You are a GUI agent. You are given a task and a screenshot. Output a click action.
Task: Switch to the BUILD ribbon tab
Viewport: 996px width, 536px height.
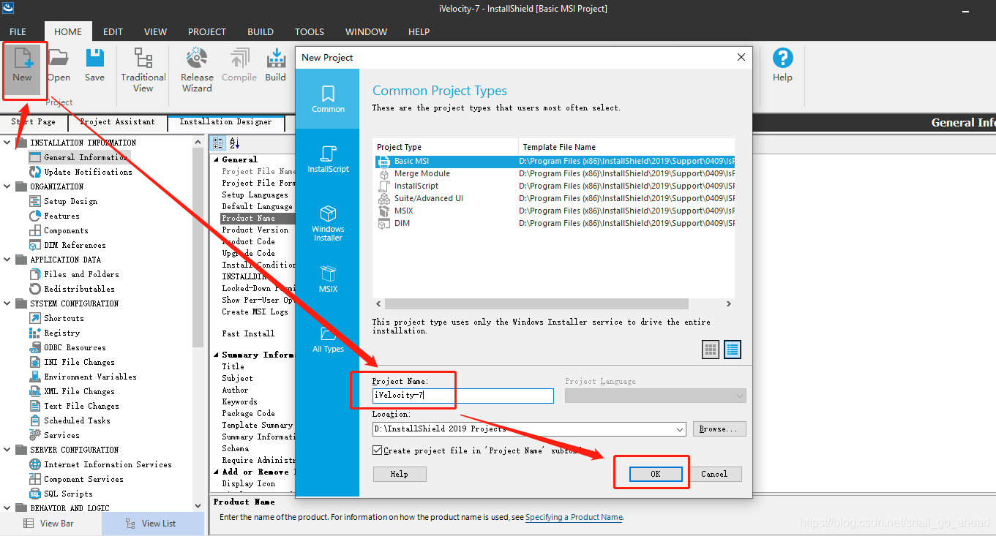point(261,32)
